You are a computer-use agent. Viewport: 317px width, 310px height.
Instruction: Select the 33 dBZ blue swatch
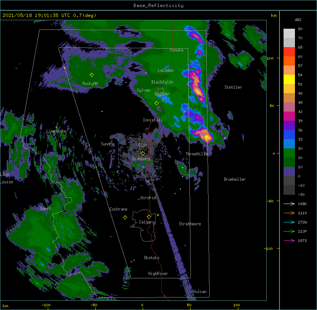(x=289, y=134)
